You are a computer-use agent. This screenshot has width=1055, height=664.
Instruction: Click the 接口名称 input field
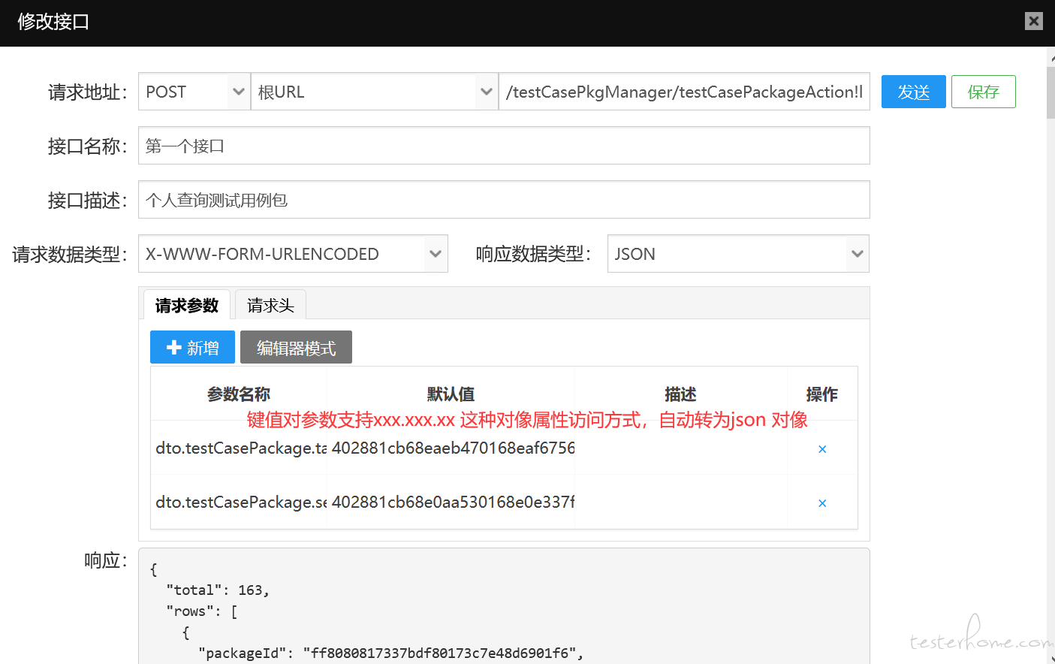coord(504,146)
